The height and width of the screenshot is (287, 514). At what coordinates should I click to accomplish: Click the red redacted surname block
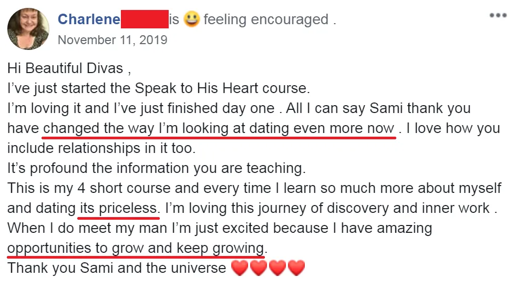click(145, 19)
